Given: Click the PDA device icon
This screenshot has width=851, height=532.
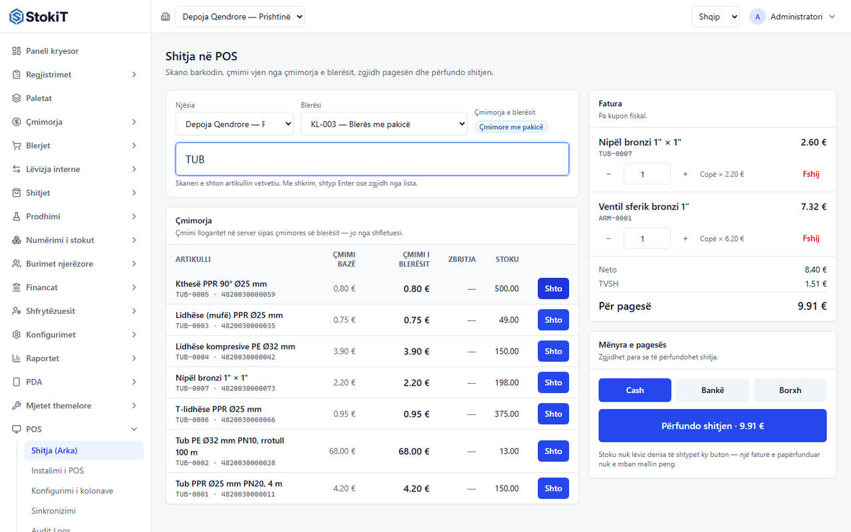Looking at the screenshot, I should pos(17,382).
